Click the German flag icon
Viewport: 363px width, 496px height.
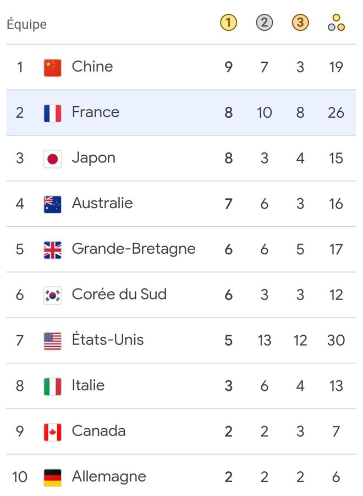(52, 478)
